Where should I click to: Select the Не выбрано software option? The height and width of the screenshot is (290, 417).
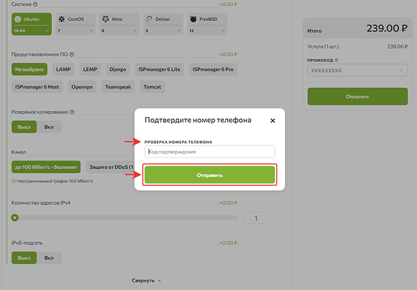click(x=29, y=69)
